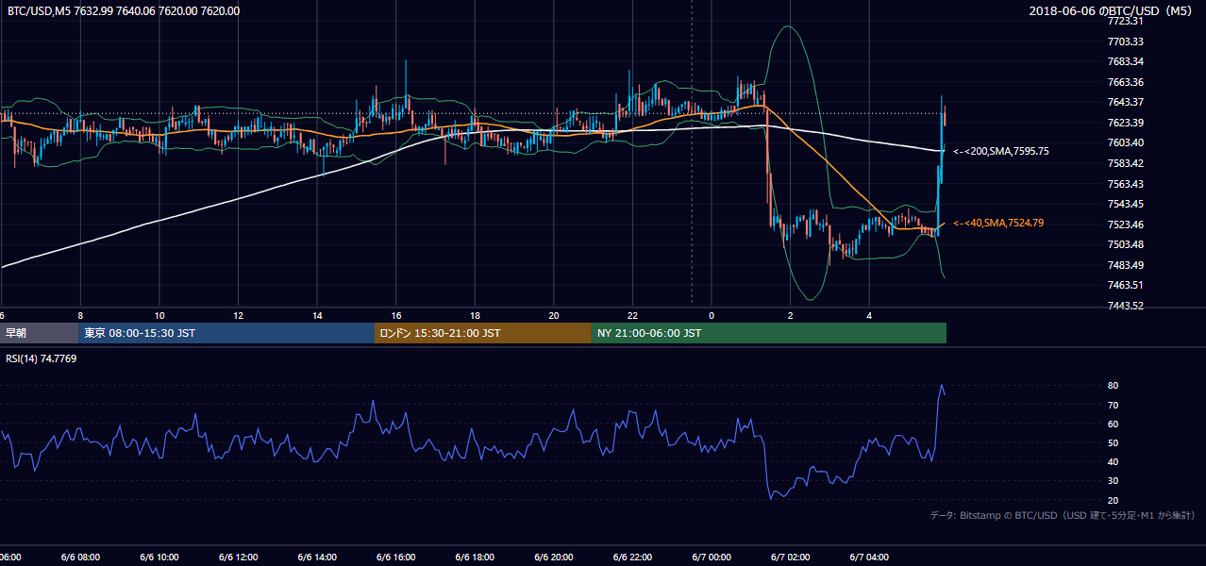Click the 7563.43 price axis label
The width and height of the screenshot is (1206, 566).
[1126, 184]
